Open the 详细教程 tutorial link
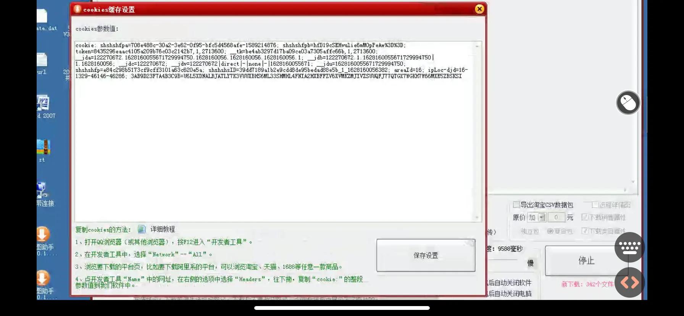Viewport: 684px width, 316px height. (x=163, y=229)
